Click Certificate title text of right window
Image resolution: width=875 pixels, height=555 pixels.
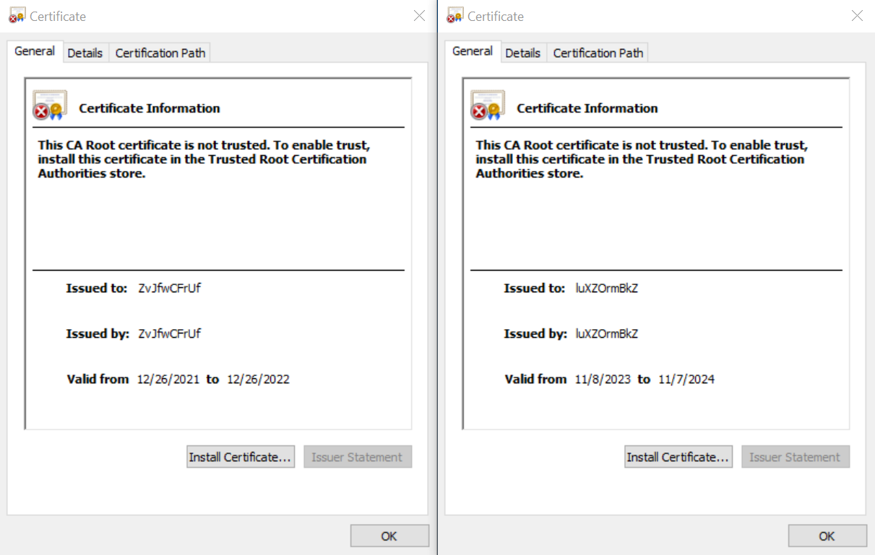[496, 16]
